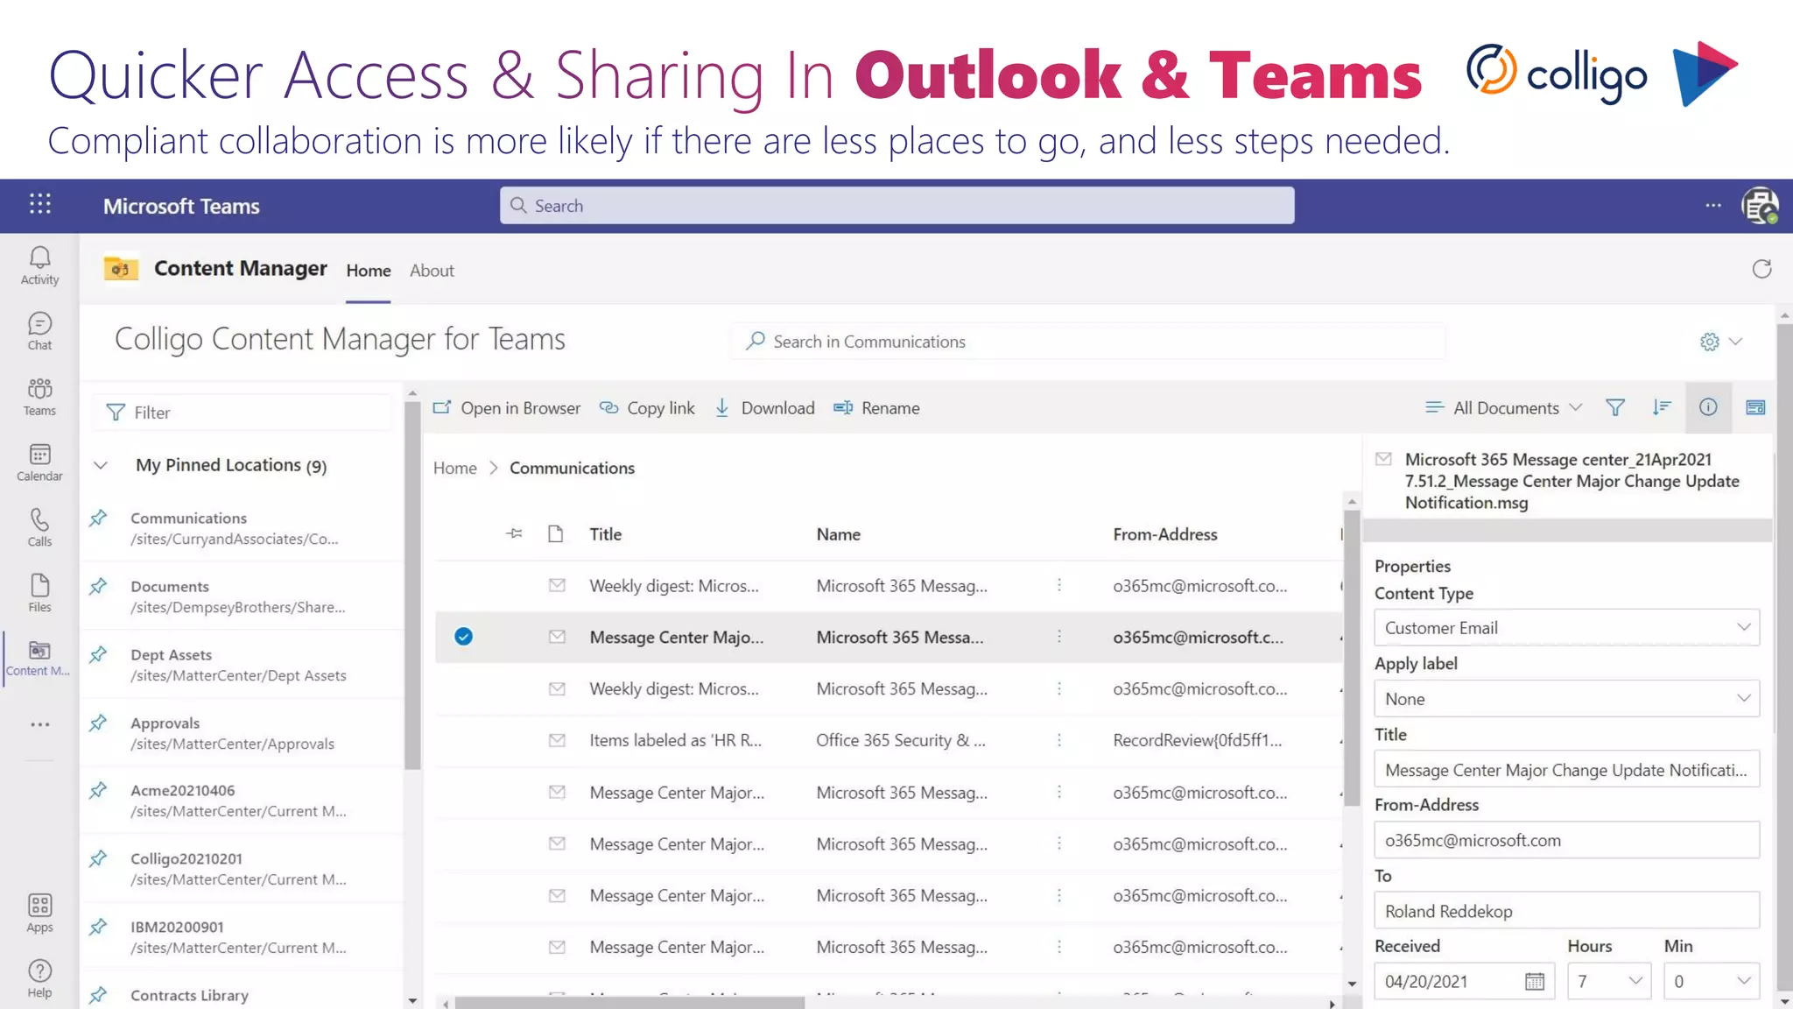Collapse My Pinned Locations group

pos(101,465)
